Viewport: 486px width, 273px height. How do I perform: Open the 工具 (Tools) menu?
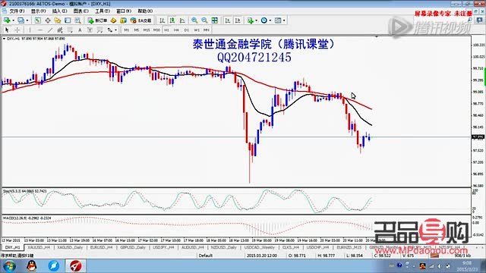(103, 11)
